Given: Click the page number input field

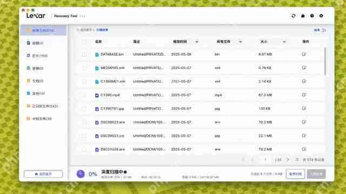Looking at the screenshot, I should tap(265, 160).
